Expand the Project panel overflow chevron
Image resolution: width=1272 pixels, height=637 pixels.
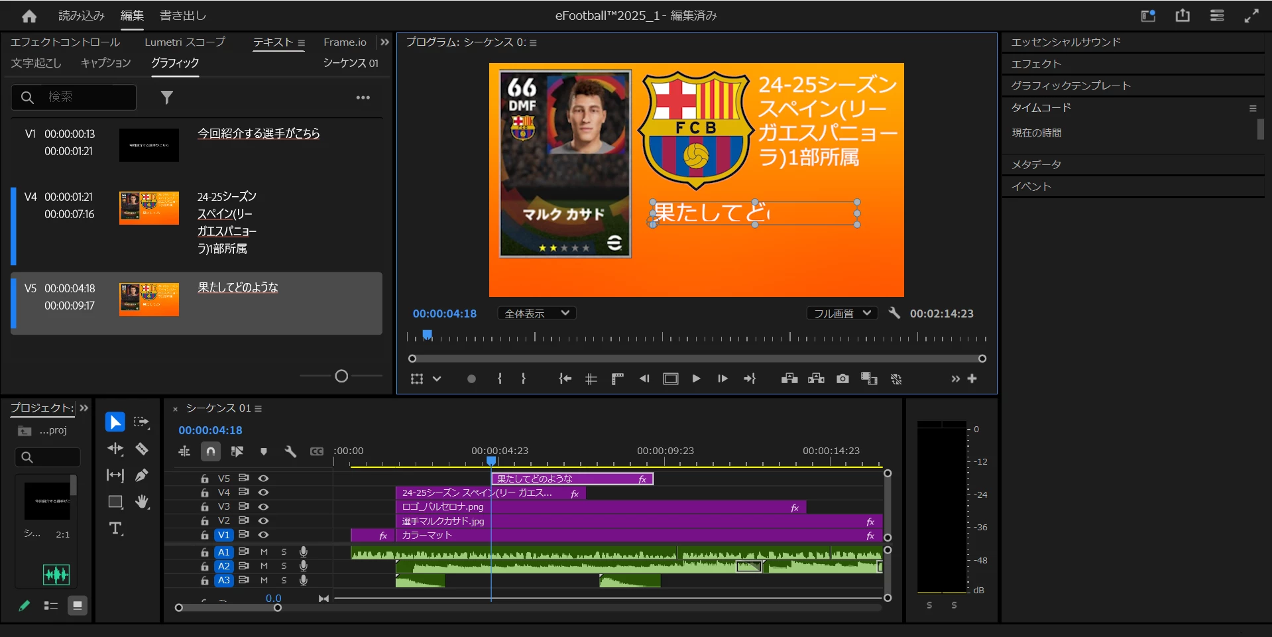pos(84,408)
